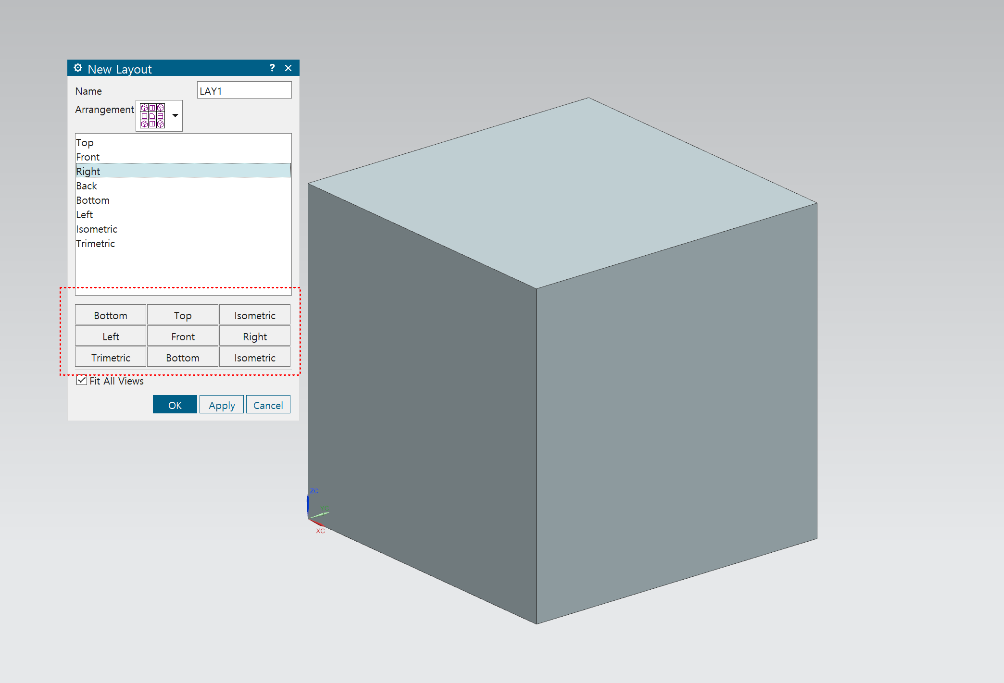Apply the new layout settings
The height and width of the screenshot is (683, 1004).
222,405
